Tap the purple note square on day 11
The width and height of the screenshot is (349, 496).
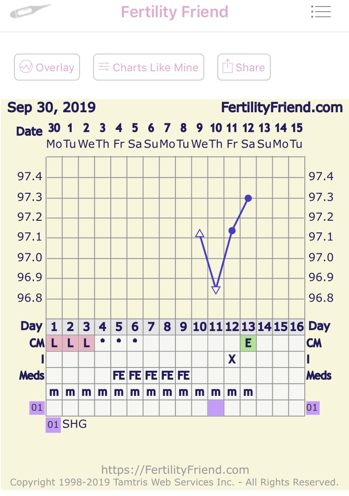(x=216, y=408)
